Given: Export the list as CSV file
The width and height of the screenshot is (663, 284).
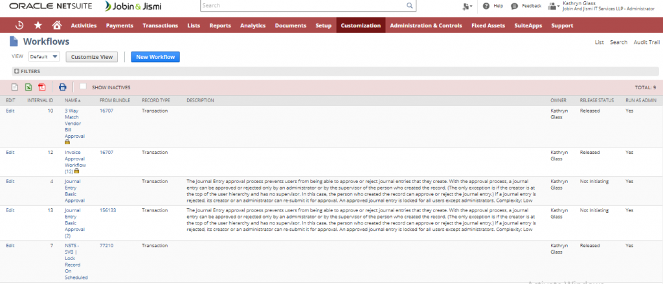Looking at the screenshot, I should click(14, 87).
